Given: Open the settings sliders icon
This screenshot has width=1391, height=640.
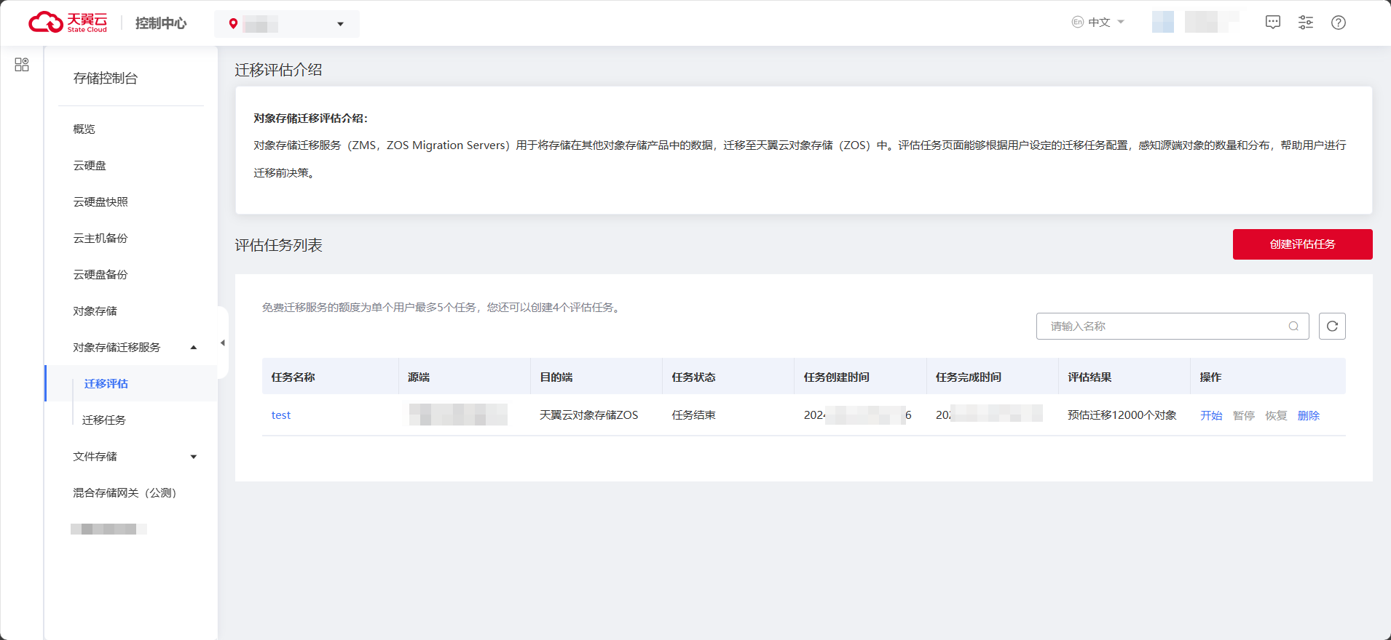Looking at the screenshot, I should click(1306, 23).
